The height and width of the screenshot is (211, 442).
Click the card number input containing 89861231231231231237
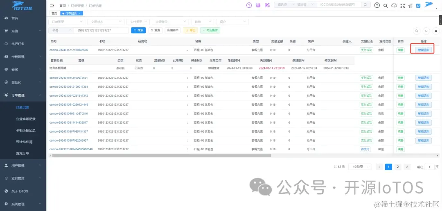point(101,30)
